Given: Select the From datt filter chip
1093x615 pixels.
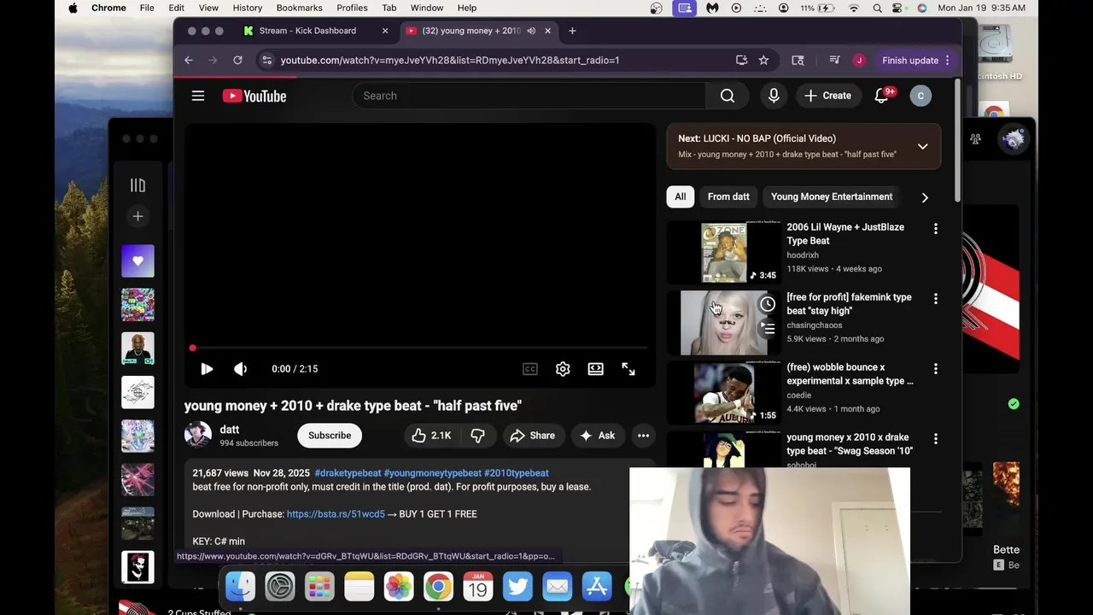Looking at the screenshot, I should (728, 196).
